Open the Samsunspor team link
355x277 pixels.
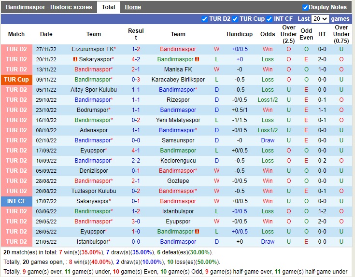[x=178, y=140]
